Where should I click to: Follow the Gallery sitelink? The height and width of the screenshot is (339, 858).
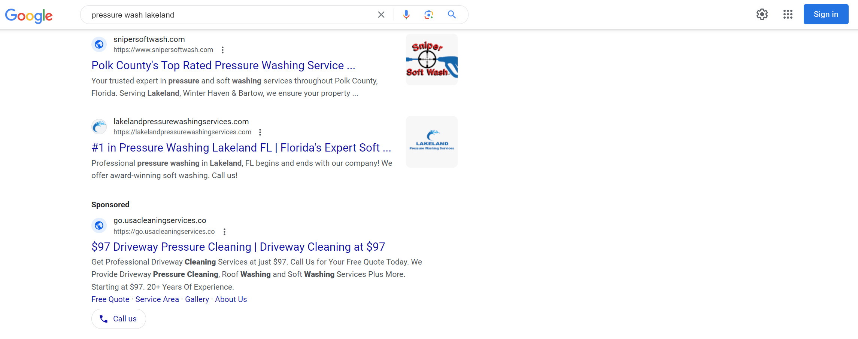click(197, 299)
